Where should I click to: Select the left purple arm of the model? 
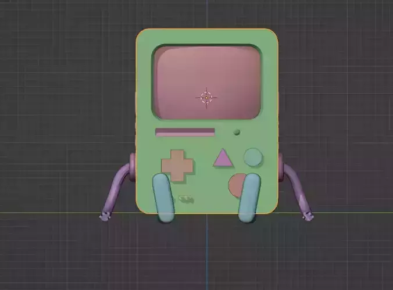tap(116, 191)
